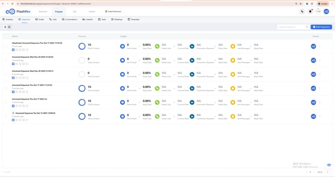The height and width of the screenshot is (177, 335).
Task: Toggle the select-all checkbox in table header
Action: click(6, 36)
